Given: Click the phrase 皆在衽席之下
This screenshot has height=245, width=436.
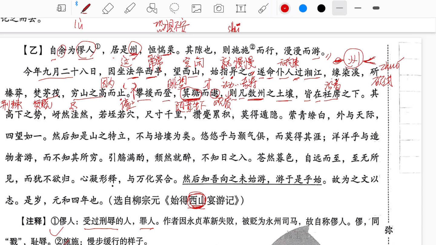Looking at the screenshot, I should (332, 94).
